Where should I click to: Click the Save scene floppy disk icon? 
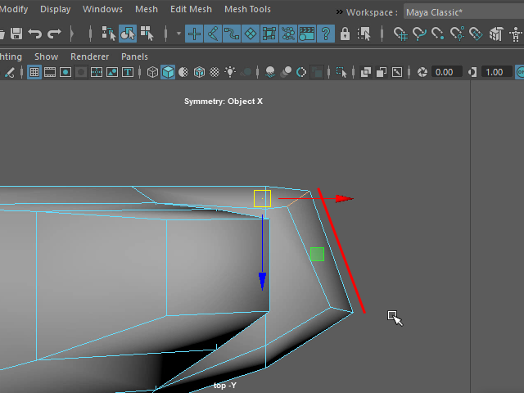point(15,34)
